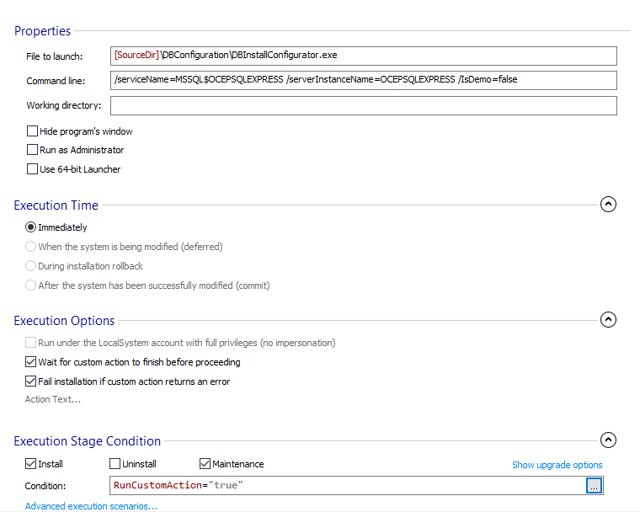
Task: Uncheck Fail installation if custom action errors
Action: tap(31, 381)
